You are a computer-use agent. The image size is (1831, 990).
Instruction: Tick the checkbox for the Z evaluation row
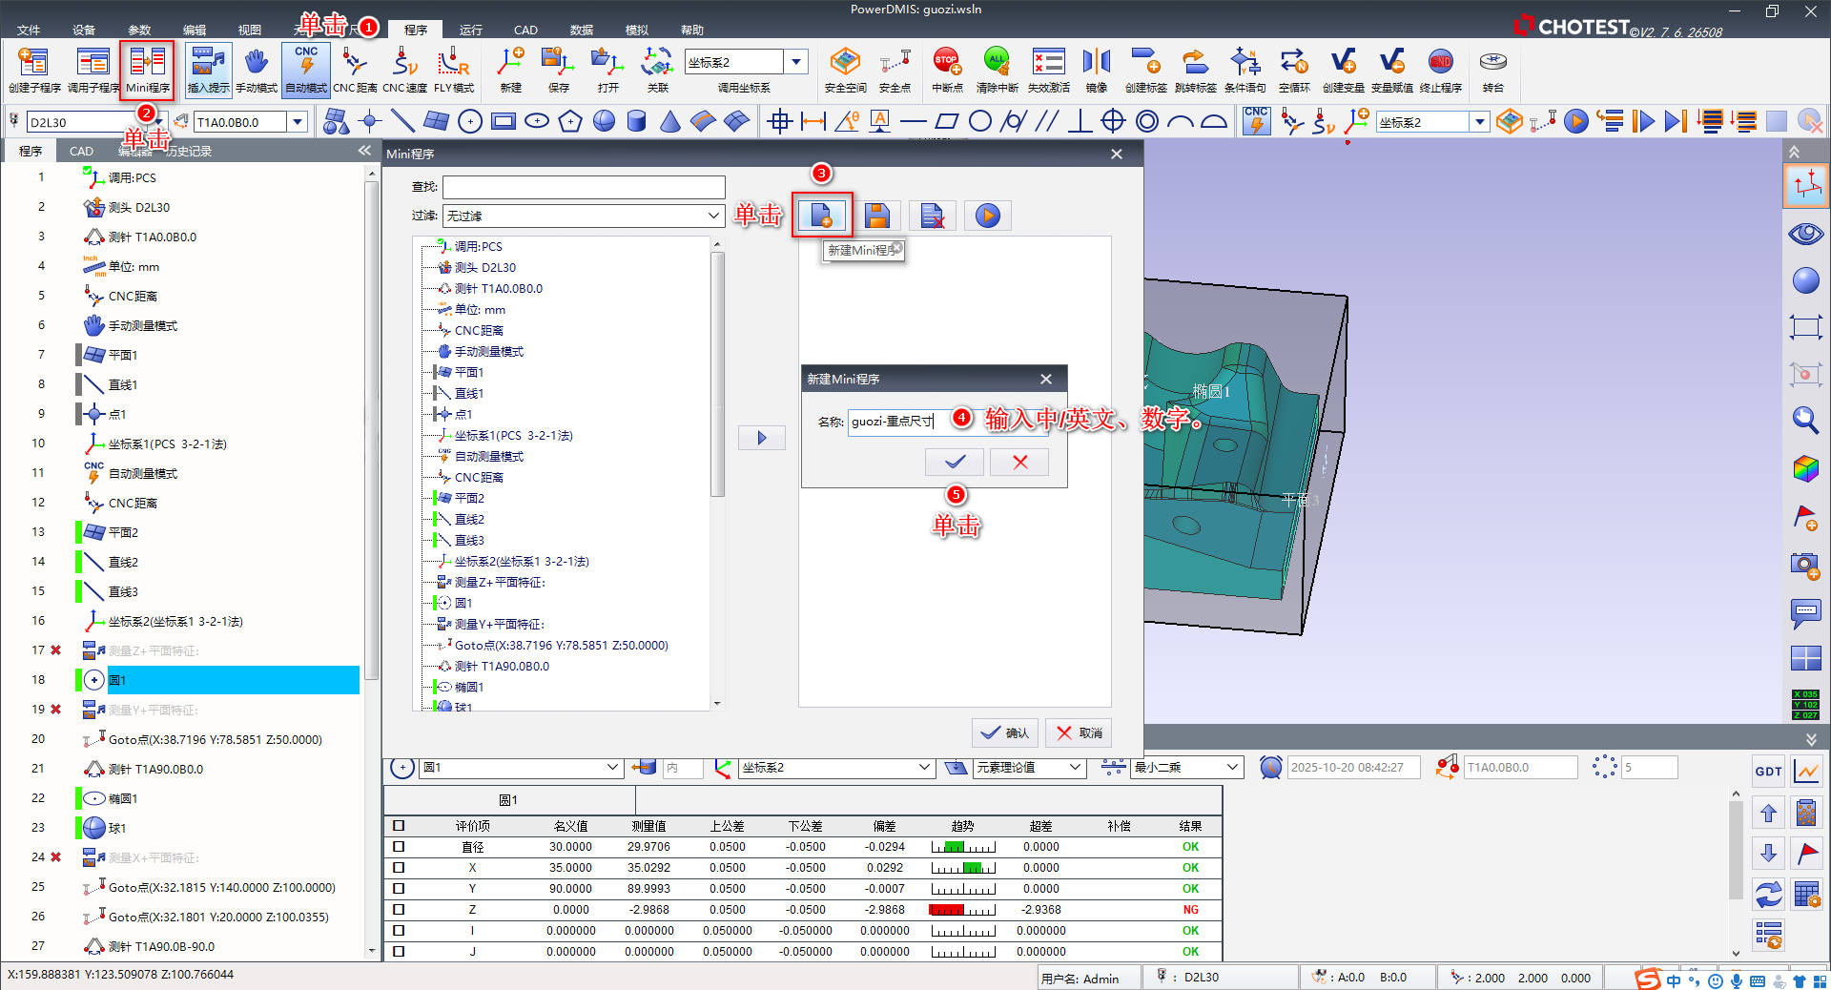click(x=399, y=909)
